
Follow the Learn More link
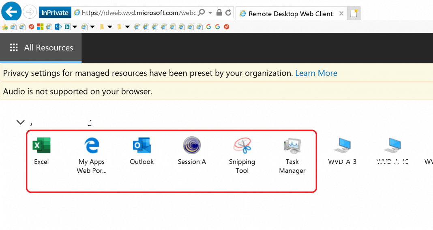click(x=316, y=73)
